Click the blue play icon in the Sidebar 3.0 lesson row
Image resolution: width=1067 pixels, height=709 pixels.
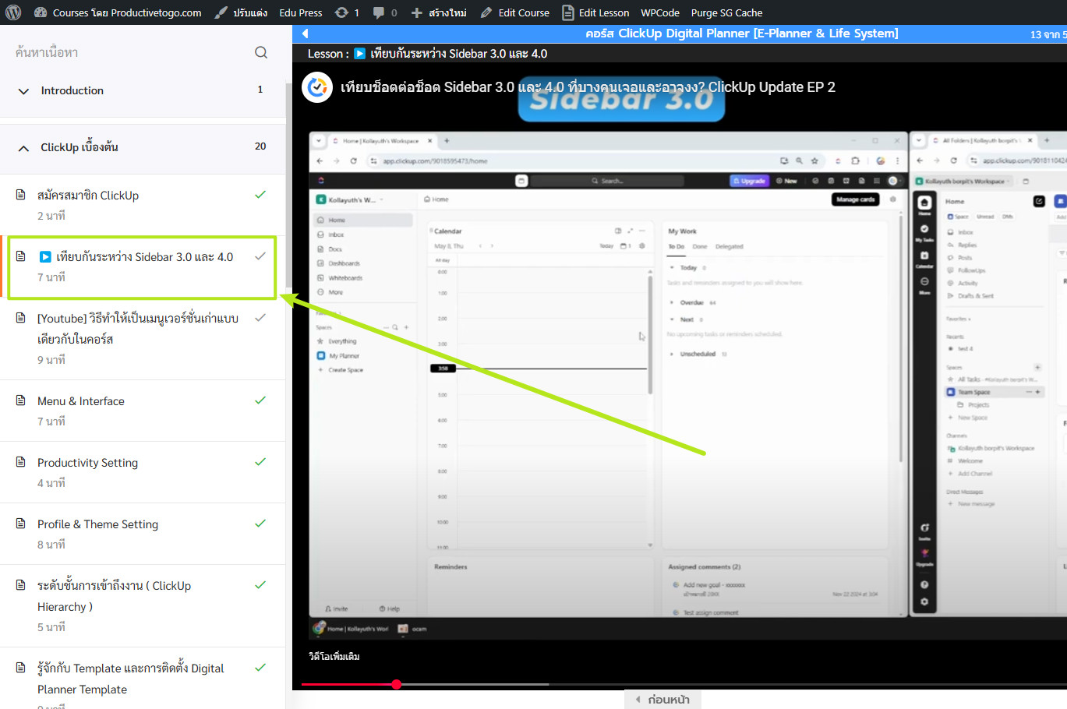pyautogui.click(x=45, y=257)
